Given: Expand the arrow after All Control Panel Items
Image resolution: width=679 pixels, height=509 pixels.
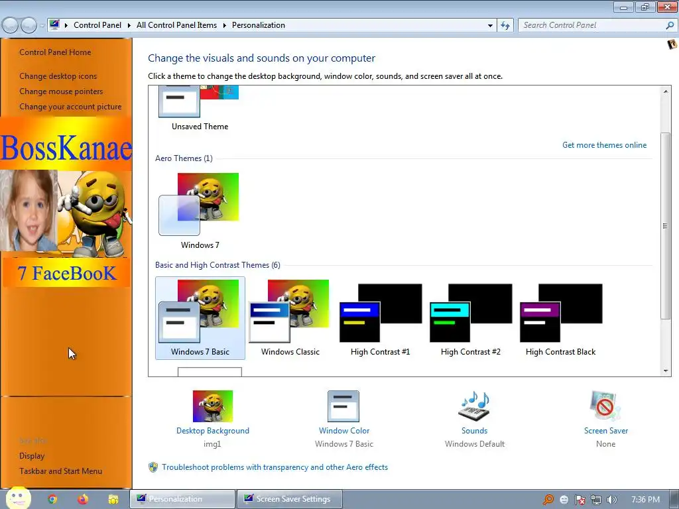Looking at the screenshot, I should 224,25.
